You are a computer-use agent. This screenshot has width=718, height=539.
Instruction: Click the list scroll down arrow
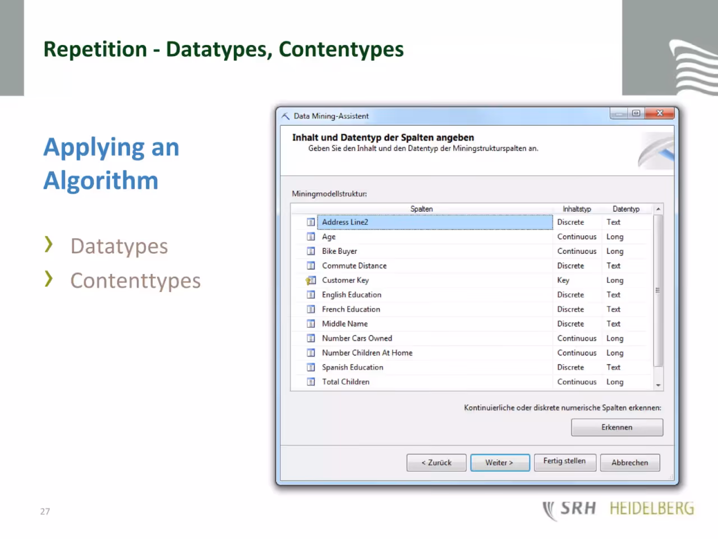click(659, 385)
